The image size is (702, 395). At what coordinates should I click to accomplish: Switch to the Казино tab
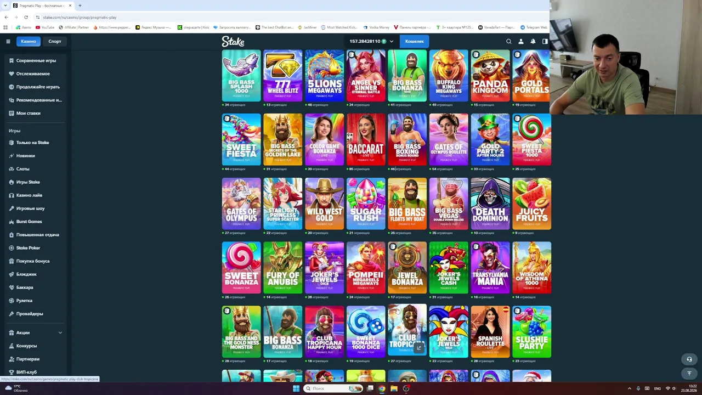pyautogui.click(x=29, y=41)
